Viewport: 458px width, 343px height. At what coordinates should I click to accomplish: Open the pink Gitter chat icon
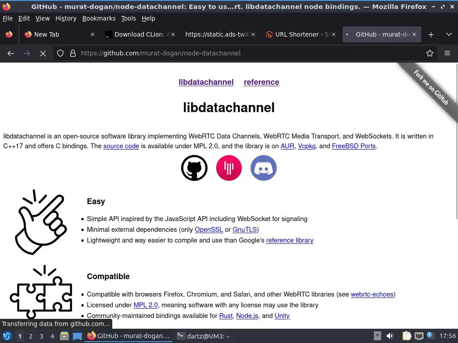pyautogui.click(x=229, y=168)
